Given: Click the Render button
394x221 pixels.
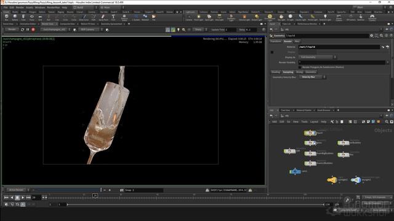Looking at the screenshot, I should coord(12,29).
